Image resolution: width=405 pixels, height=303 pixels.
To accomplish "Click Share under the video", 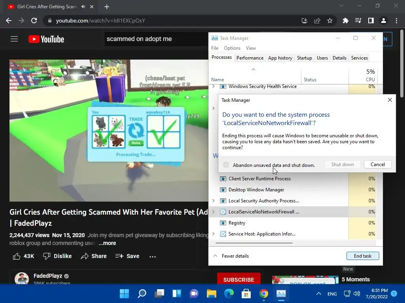I will [x=94, y=256].
